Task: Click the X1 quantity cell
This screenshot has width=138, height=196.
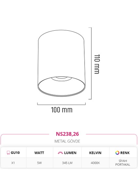Action: click(13, 163)
